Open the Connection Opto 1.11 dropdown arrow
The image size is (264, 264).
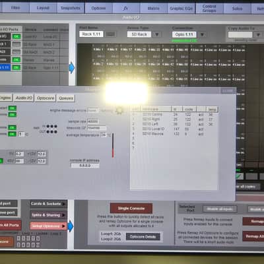click(202, 34)
